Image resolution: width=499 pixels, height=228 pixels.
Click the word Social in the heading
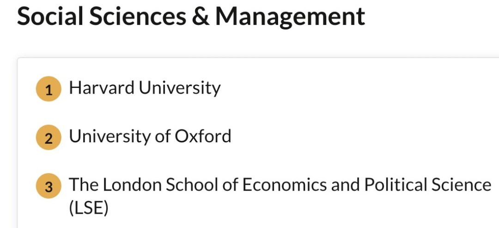(50, 16)
